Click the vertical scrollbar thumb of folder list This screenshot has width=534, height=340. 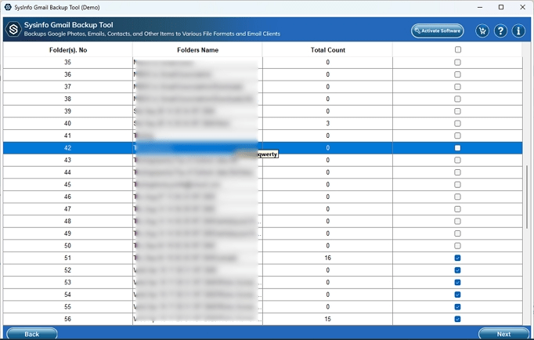tap(526, 197)
